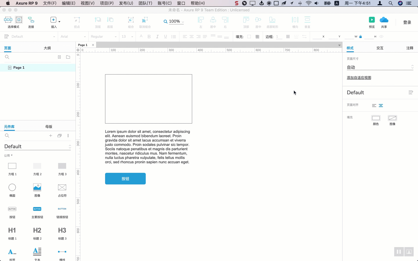
Task: Toggle the aspect ratio lock icon
Action: (361, 37)
